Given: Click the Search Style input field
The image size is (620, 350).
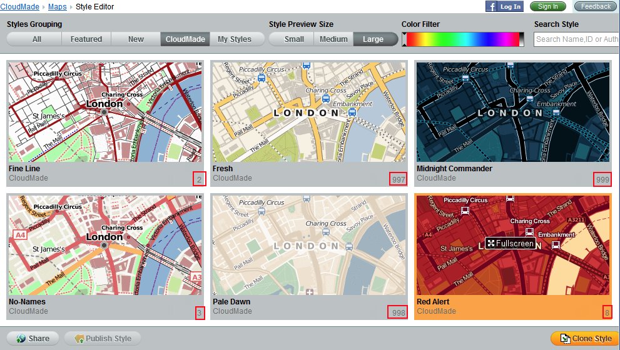Looking at the screenshot, I should pos(576,39).
